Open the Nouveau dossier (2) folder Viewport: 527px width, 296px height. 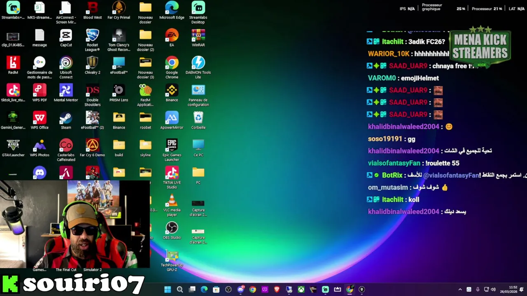tap(145, 40)
